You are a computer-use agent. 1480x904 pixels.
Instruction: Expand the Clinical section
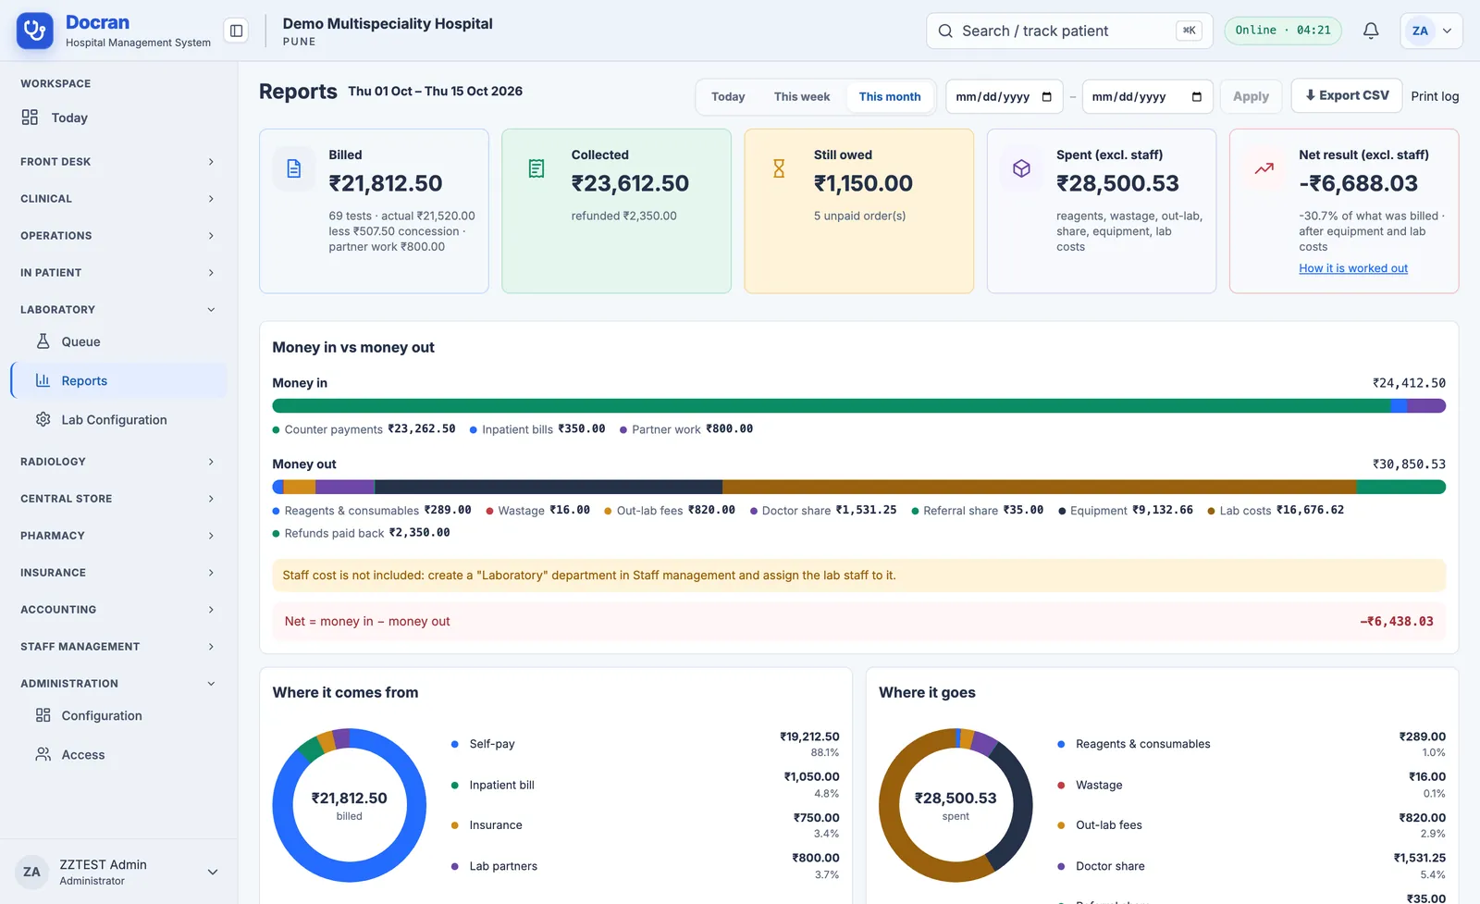pyautogui.click(x=118, y=199)
